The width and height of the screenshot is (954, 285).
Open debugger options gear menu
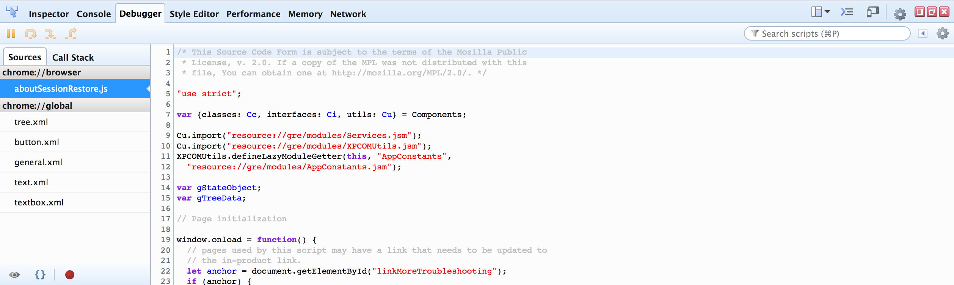943,33
